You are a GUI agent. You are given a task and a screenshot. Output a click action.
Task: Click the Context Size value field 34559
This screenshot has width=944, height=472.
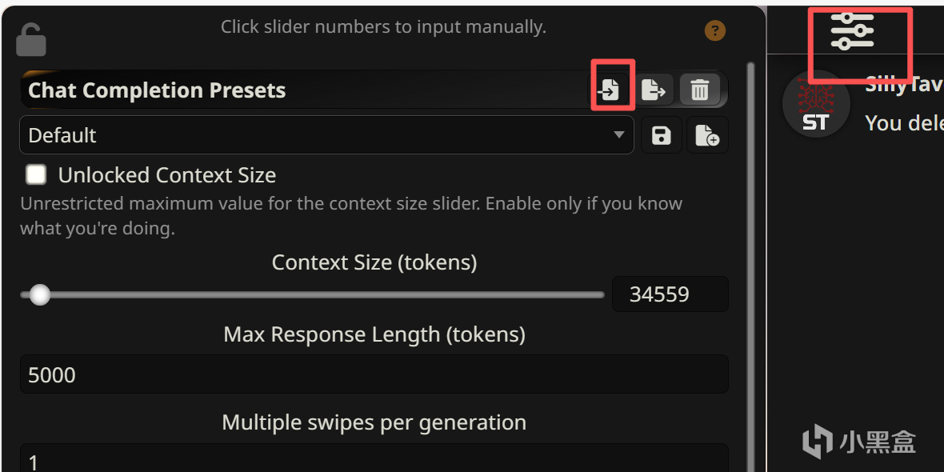670,294
